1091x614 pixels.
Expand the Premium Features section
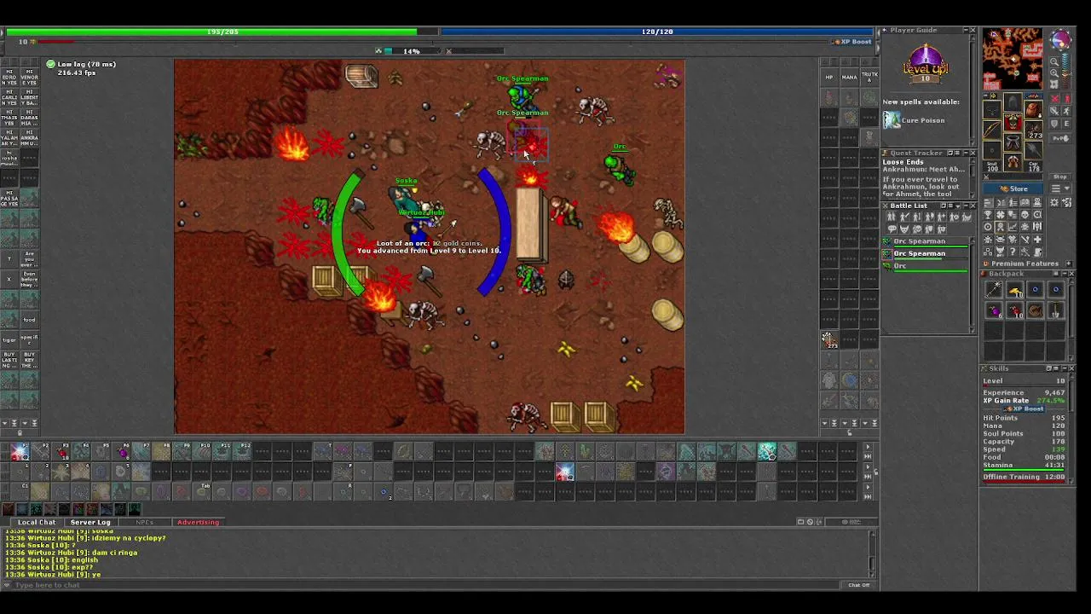(x=1068, y=264)
